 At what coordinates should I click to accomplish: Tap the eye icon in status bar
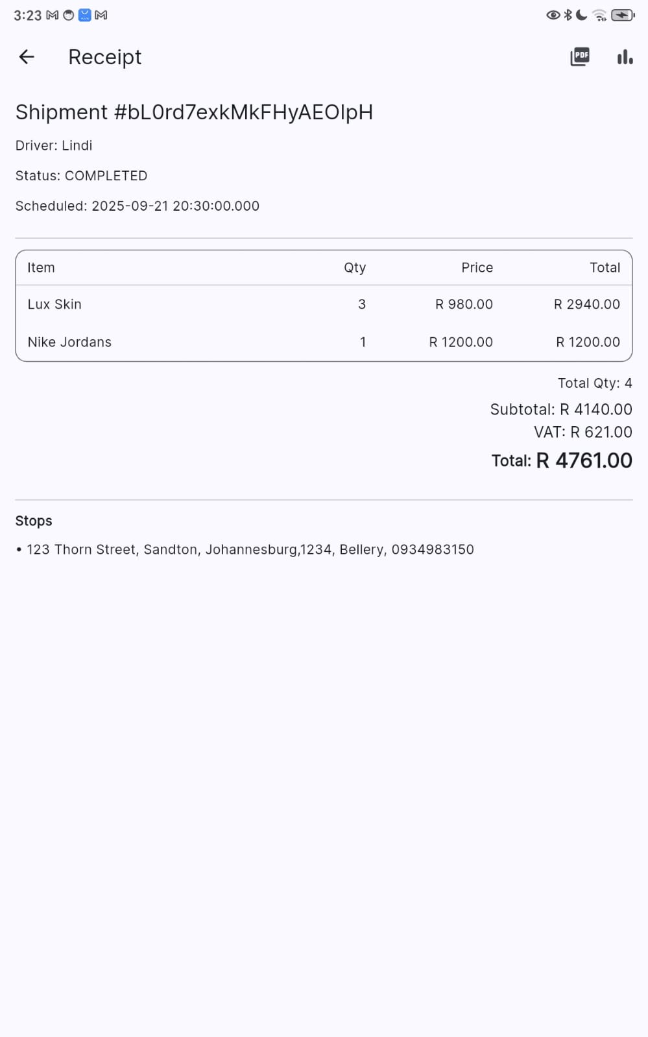[x=553, y=15]
